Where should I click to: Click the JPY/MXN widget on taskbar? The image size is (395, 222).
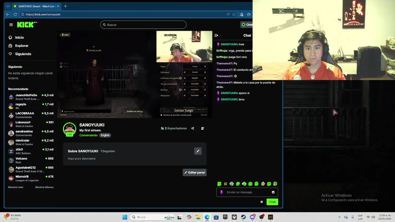[x=13, y=217]
